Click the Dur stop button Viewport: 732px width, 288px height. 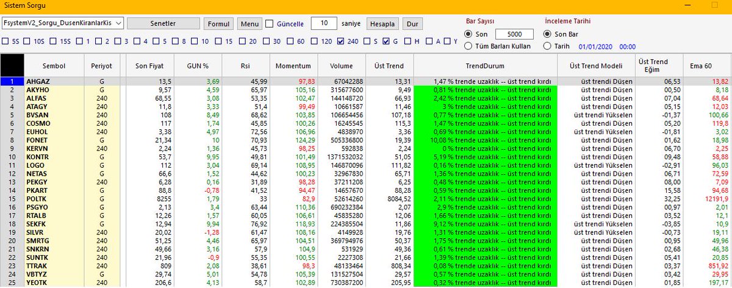tap(413, 24)
